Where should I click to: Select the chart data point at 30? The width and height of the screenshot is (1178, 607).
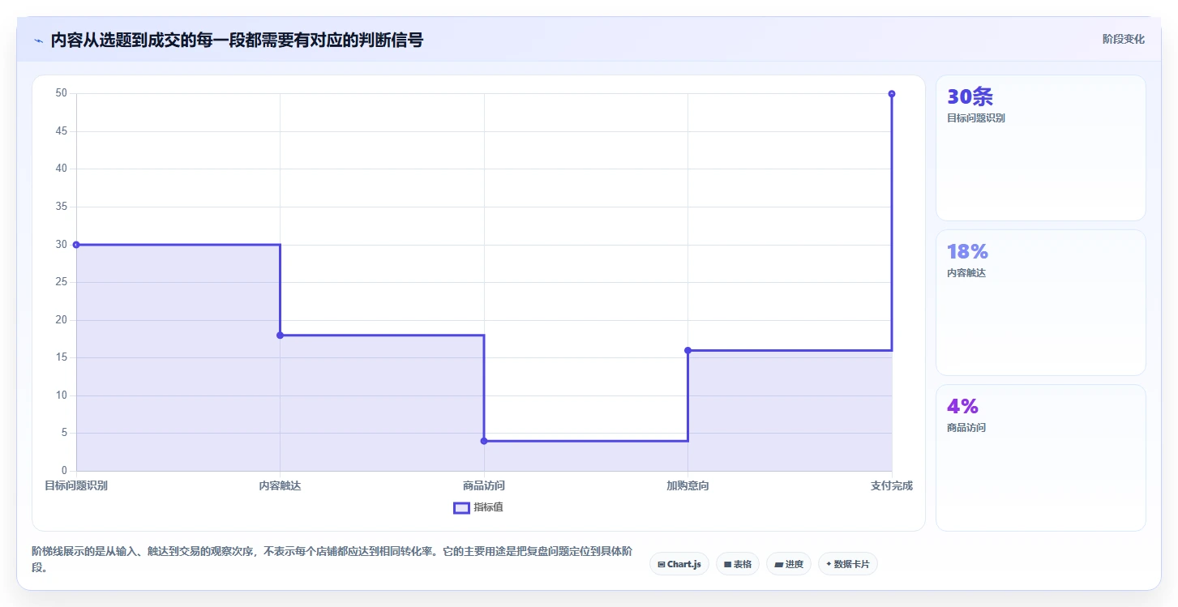click(x=76, y=245)
